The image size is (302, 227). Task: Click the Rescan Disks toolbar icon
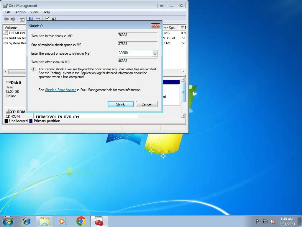54,19
